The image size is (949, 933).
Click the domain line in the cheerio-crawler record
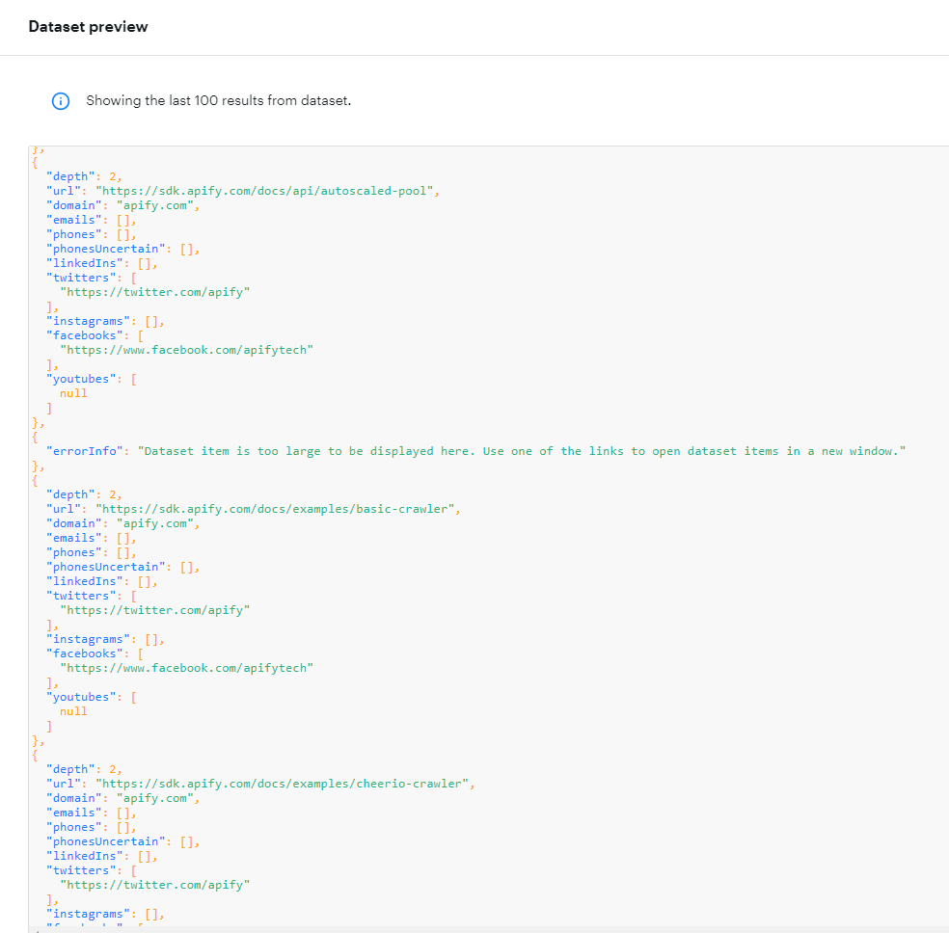[x=122, y=798]
